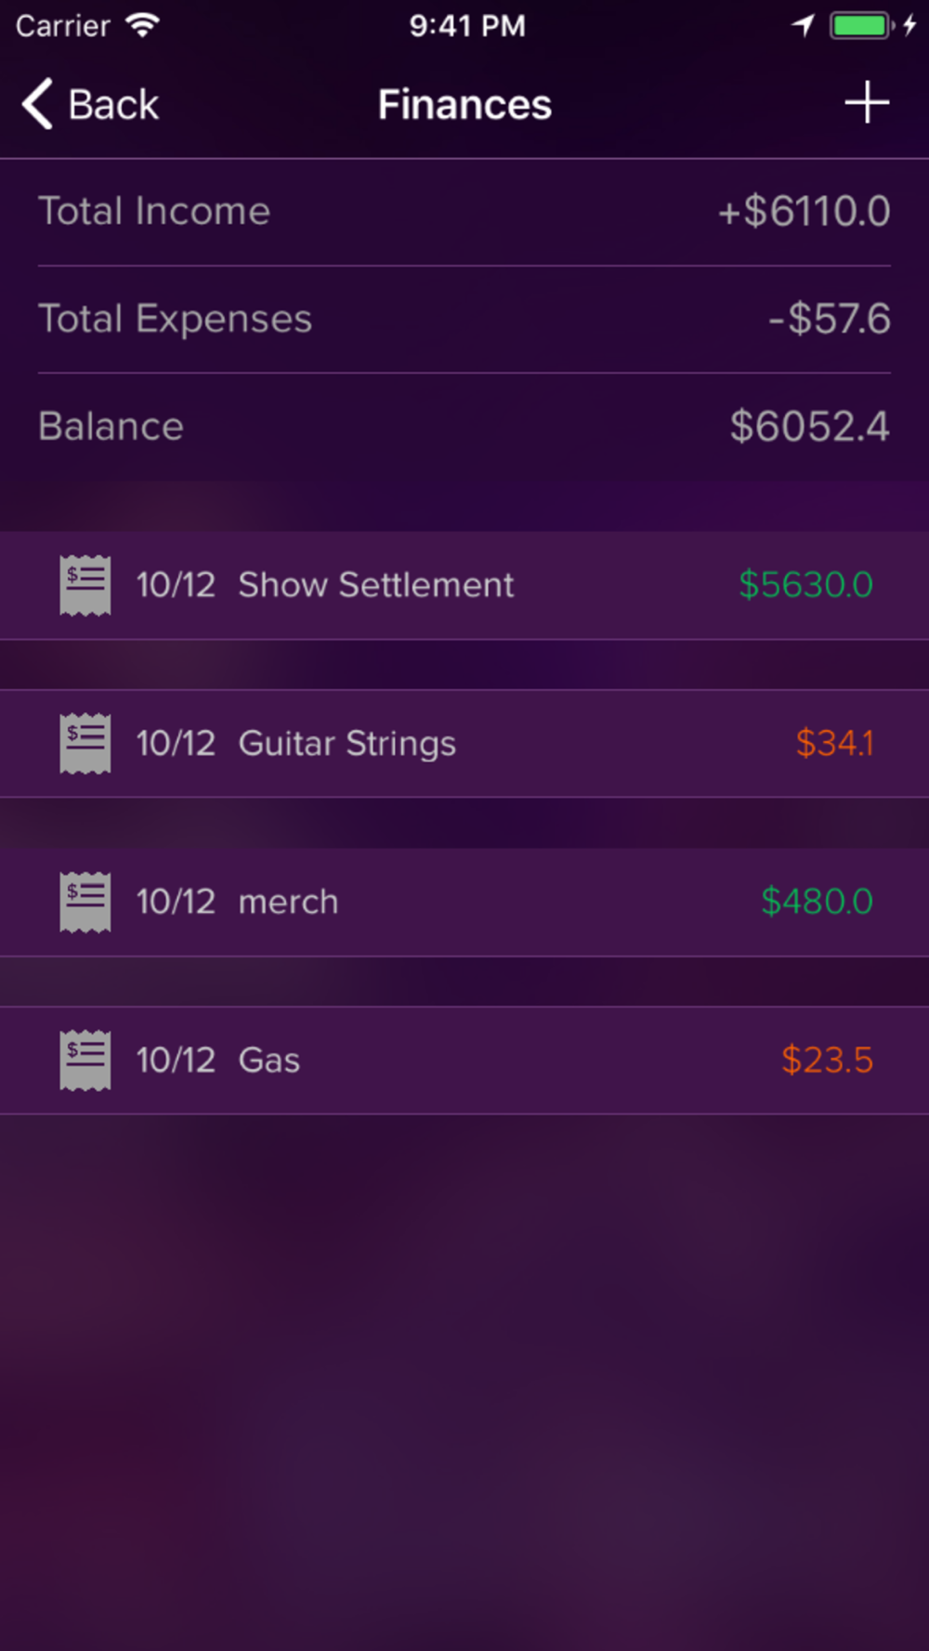Click the receipt icon beside Gas

pyautogui.click(x=85, y=1059)
